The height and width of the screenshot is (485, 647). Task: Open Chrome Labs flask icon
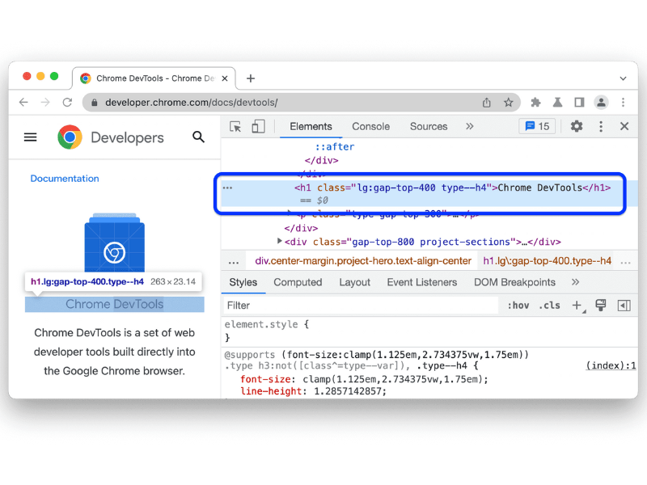pyautogui.click(x=557, y=103)
